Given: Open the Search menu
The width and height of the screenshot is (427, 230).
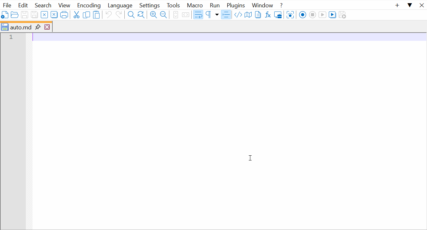Looking at the screenshot, I should 43,5.
